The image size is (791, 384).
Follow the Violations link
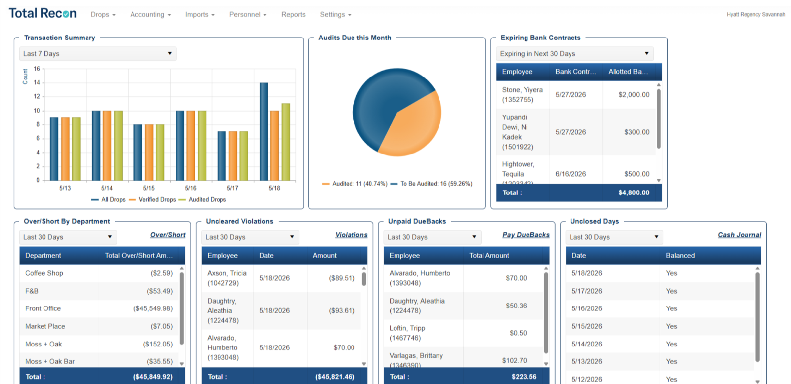point(352,235)
